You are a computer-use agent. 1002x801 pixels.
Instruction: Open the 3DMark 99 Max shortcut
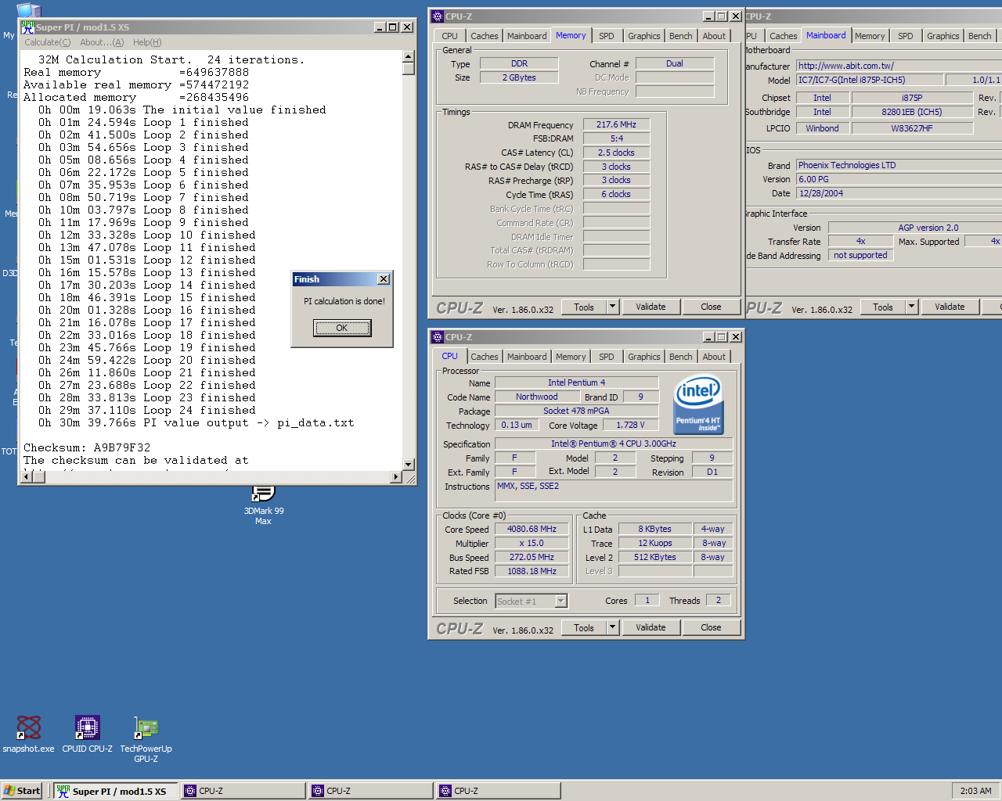[264, 506]
